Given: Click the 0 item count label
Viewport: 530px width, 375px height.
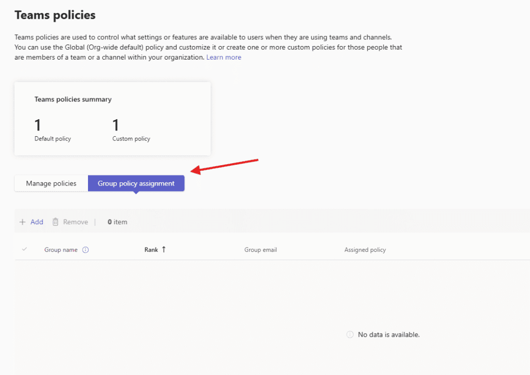Looking at the screenshot, I should click(x=117, y=222).
